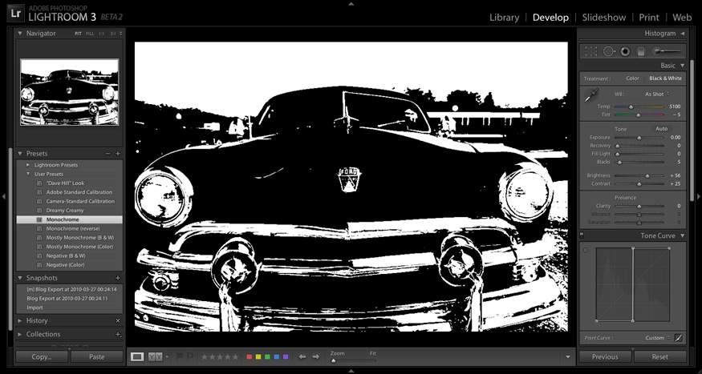Click the Reset button
Viewport: 702px width, 374px height.
click(660, 356)
